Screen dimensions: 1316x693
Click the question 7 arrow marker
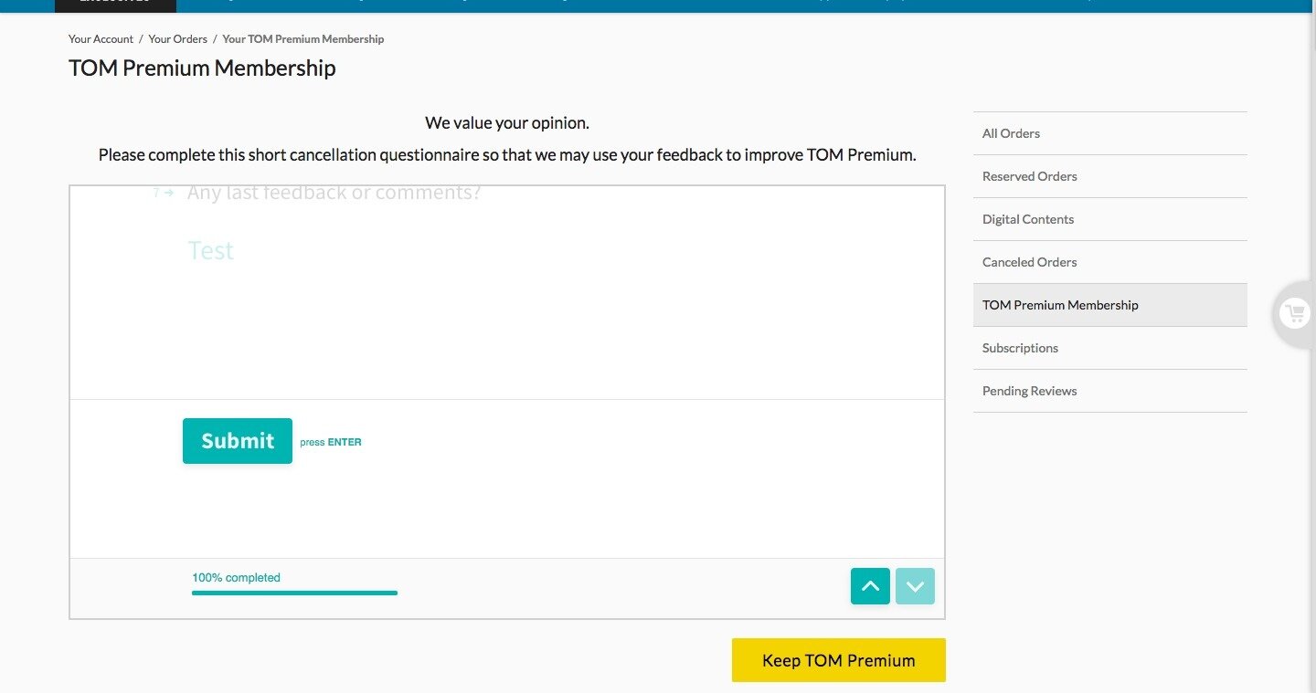pos(164,193)
